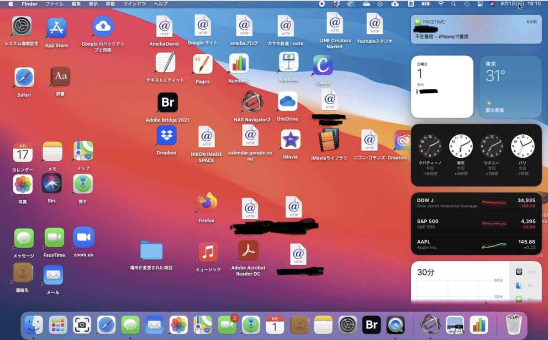Open the DOW J stock row
Image resolution: width=548 pixels, height=340 pixels.
tap(476, 203)
